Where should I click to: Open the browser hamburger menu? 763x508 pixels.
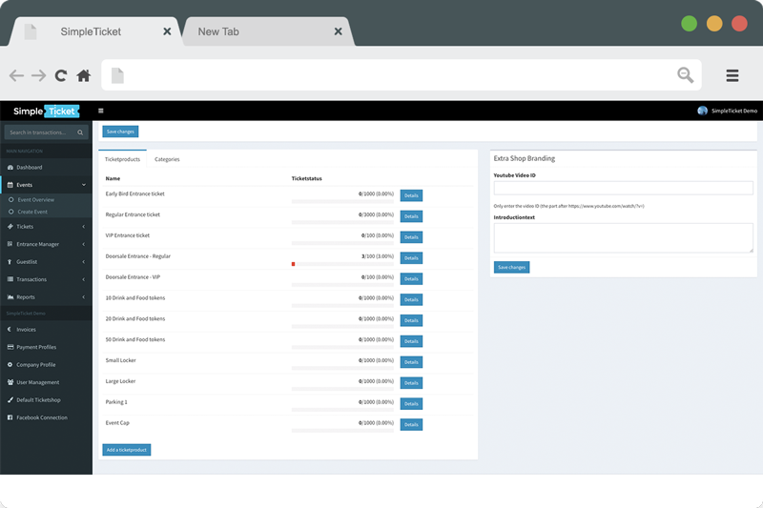(732, 75)
